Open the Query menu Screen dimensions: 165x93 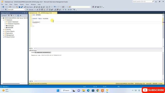16,4
